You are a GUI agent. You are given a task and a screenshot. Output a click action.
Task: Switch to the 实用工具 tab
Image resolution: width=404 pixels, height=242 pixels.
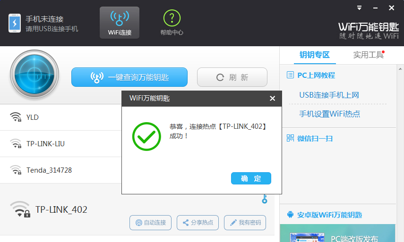(x=369, y=55)
